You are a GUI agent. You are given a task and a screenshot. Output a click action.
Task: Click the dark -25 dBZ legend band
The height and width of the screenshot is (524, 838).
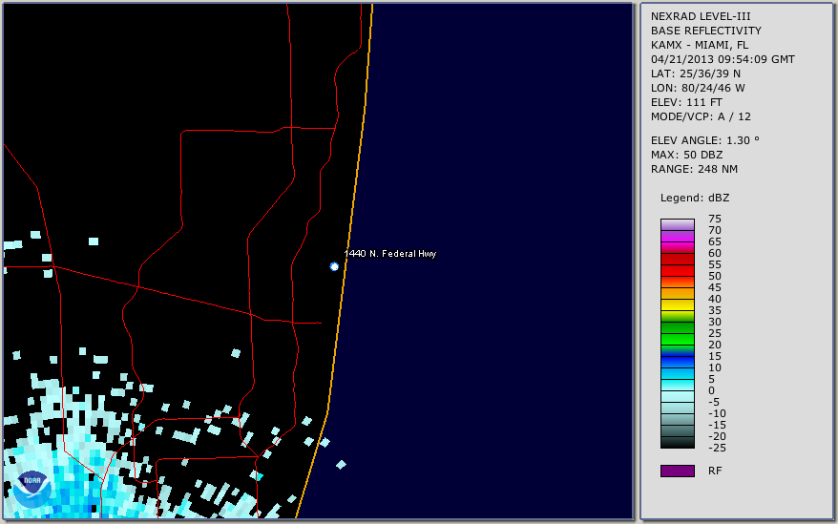pos(677,443)
